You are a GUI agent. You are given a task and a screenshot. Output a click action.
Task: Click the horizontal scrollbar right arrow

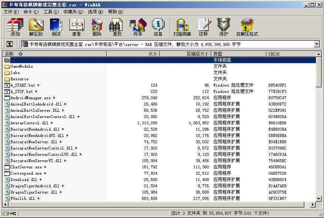313,205
